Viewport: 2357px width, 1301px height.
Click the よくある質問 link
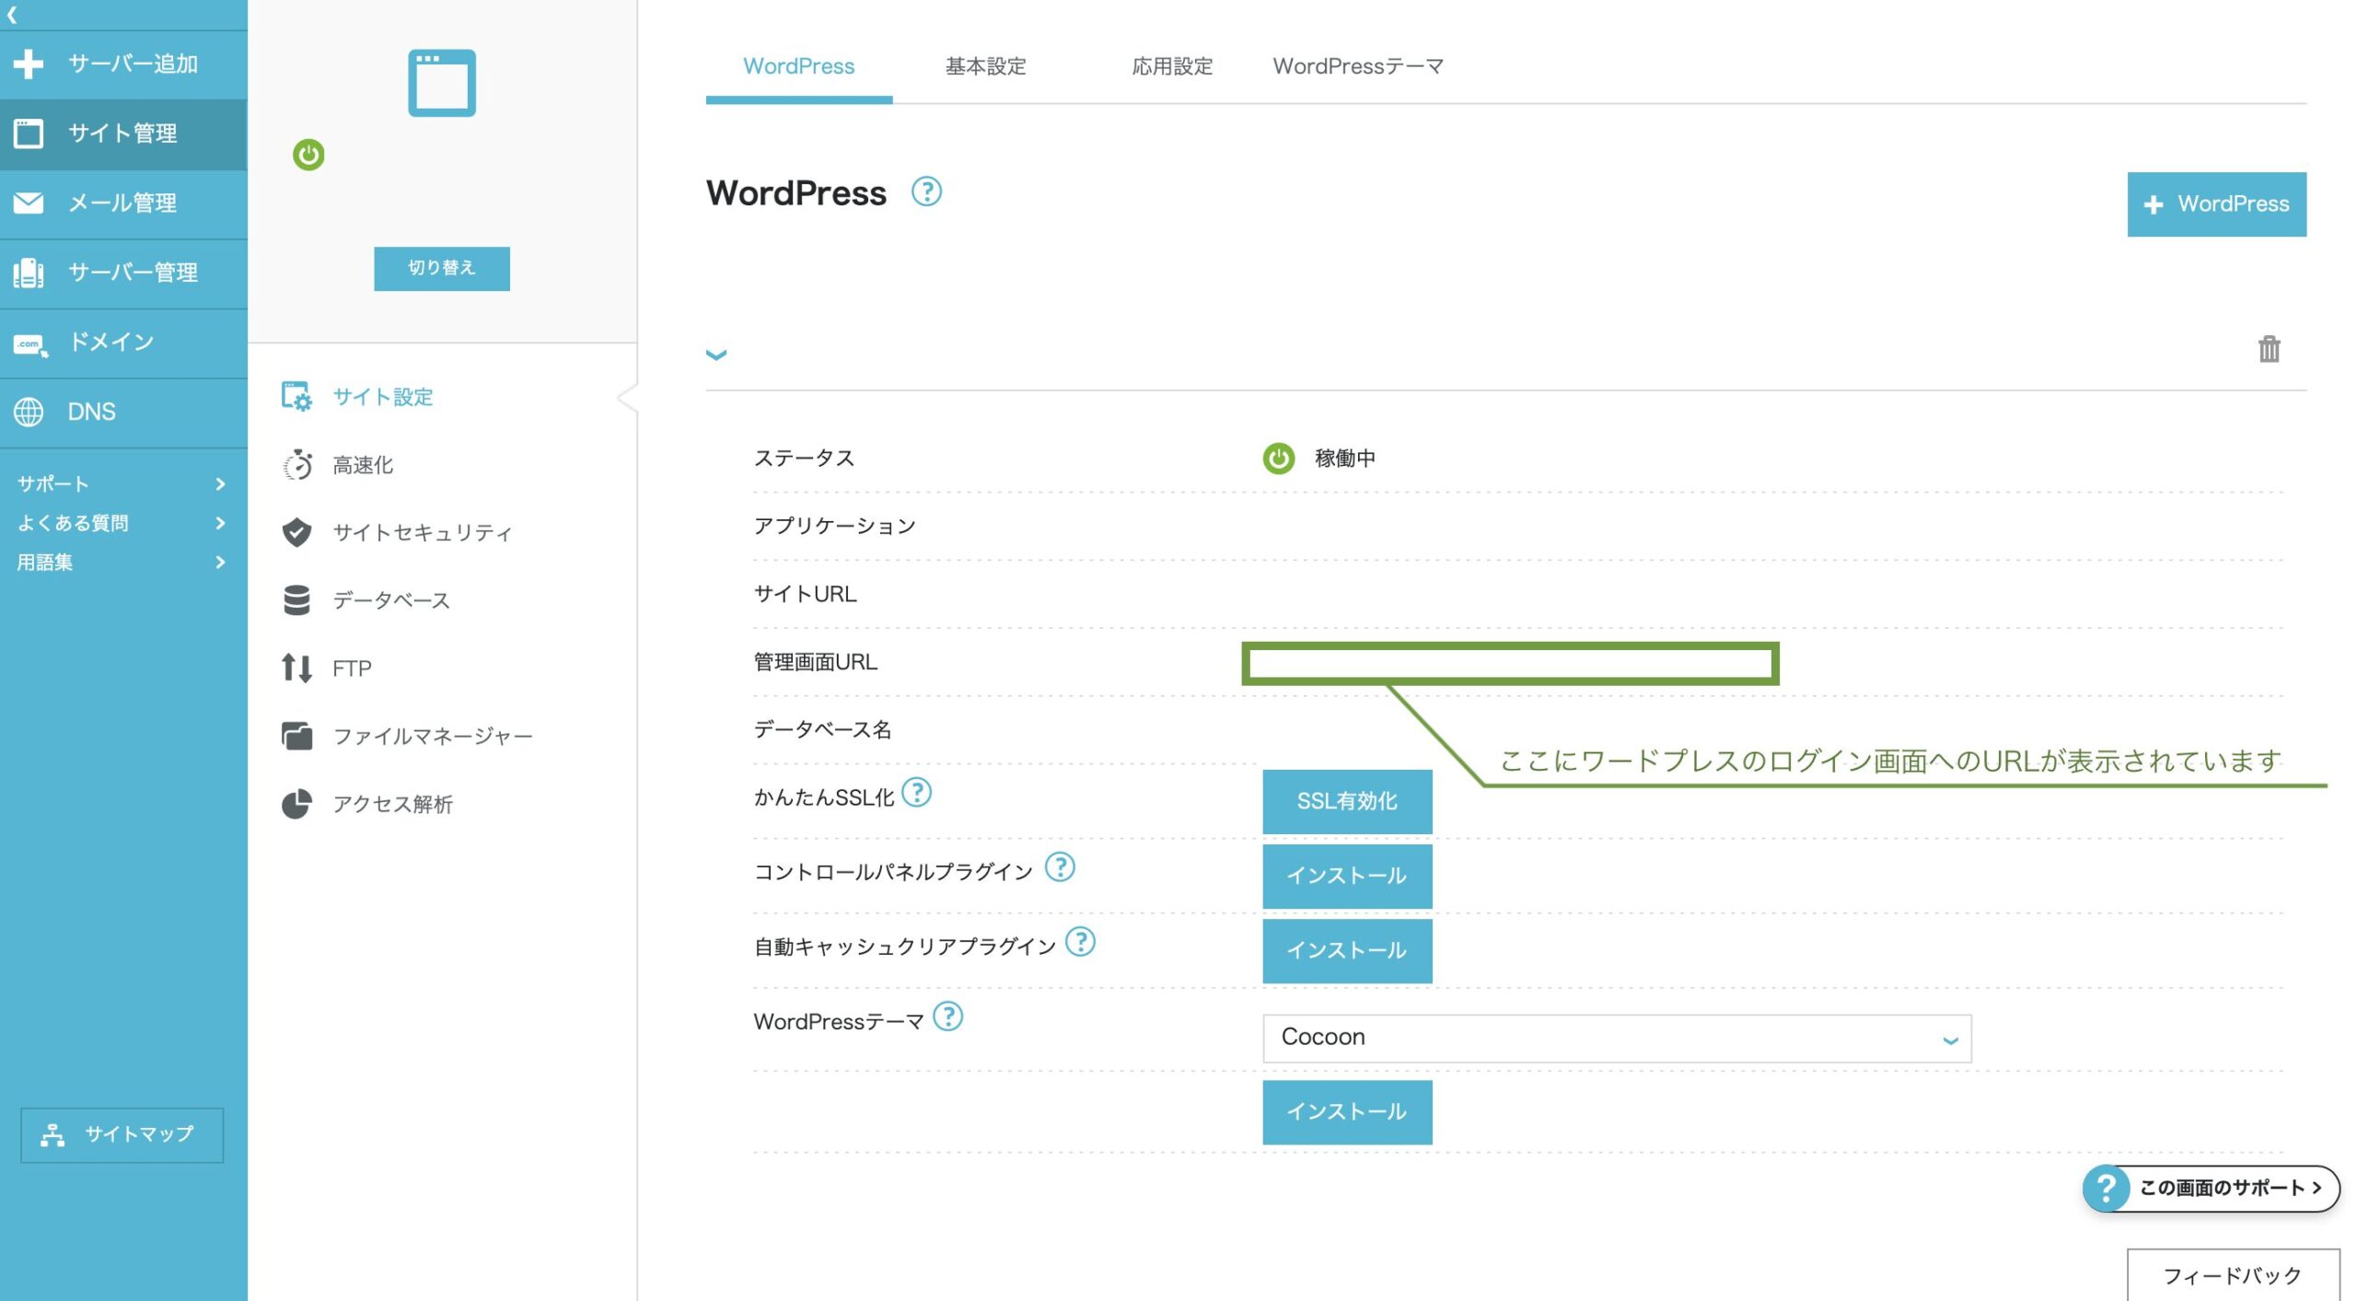pos(73,523)
